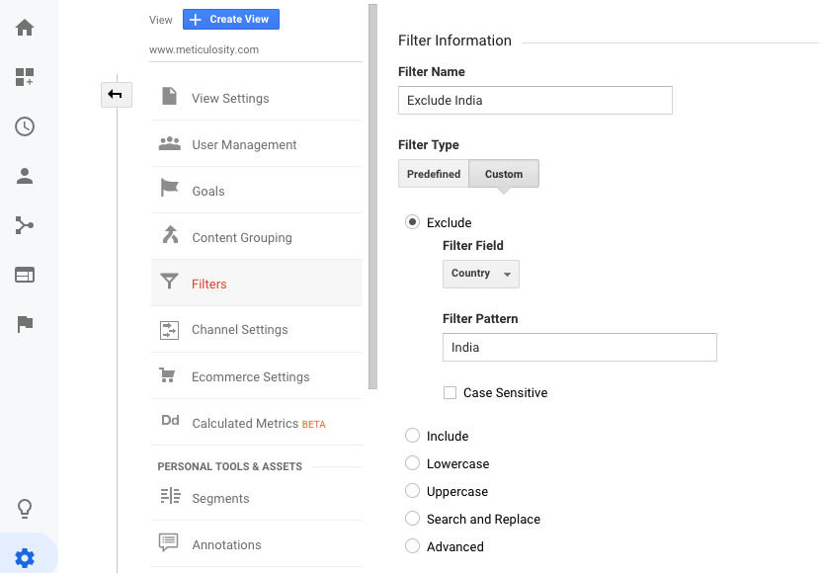Image resolution: width=819 pixels, height=573 pixels.
Task: Open the Admin gear icon
Action: [x=27, y=555]
